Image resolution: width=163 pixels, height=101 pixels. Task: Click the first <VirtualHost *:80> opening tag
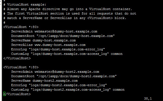21,27
